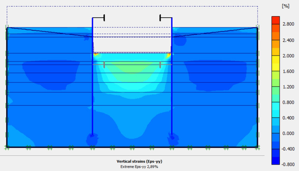Image resolution: width=299 pixels, height=171 pixels.
Task: Click the -0.800 legend value
Action: point(287,164)
